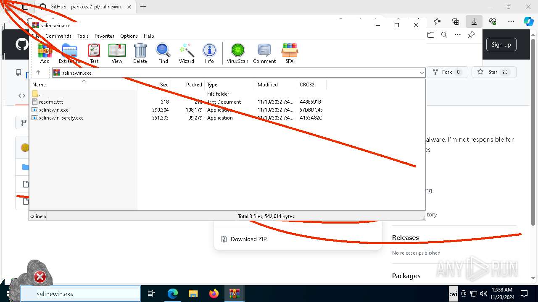The image size is (538, 302).
Task: Click the Releases heading link
Action: pyautogui.click(x=405, y=238)
